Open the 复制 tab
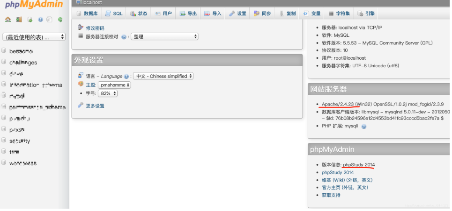The height and width of the screenshot is (211, 452). coord(287,14)
